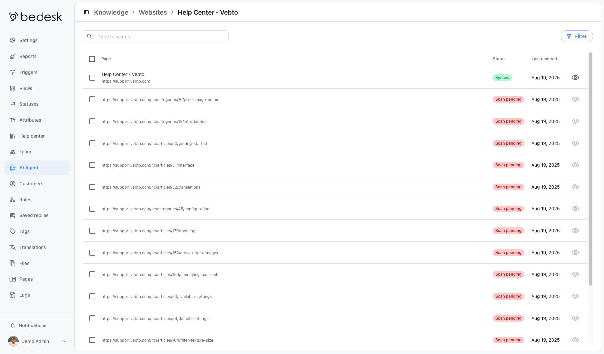Go to Knowledge breadcrumb

point(111,12)
